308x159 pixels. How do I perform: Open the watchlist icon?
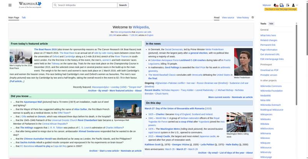288,5
